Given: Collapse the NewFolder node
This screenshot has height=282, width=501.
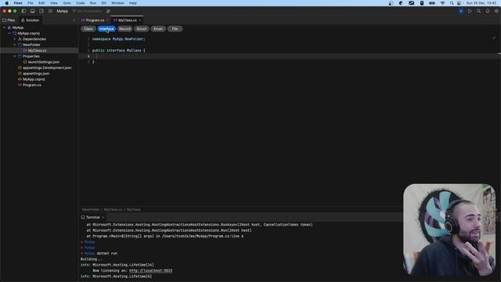Looking at the screenshot, I should point(14,45).
